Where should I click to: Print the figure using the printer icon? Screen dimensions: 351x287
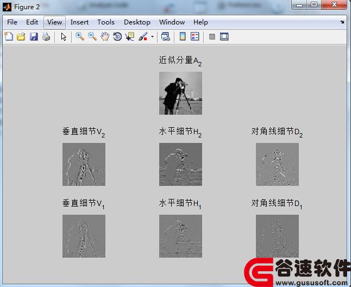46,36
